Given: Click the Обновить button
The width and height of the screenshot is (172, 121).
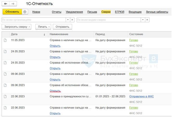Looking at the screenshot, I should (12, 12).
